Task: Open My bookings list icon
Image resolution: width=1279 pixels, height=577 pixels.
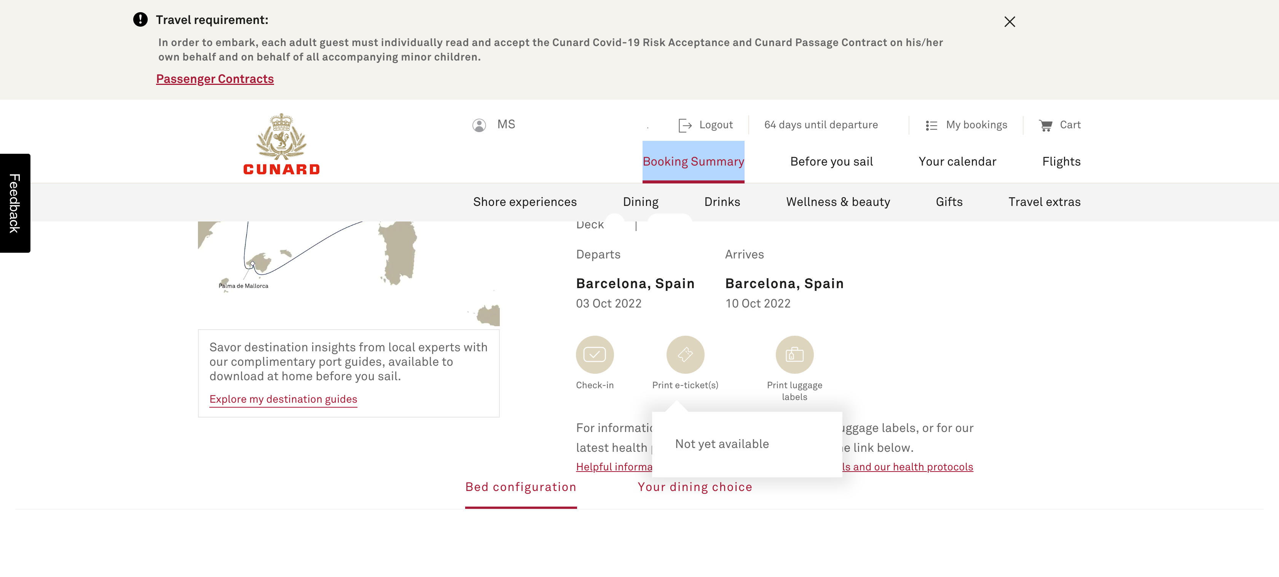Action: point(931,125)
